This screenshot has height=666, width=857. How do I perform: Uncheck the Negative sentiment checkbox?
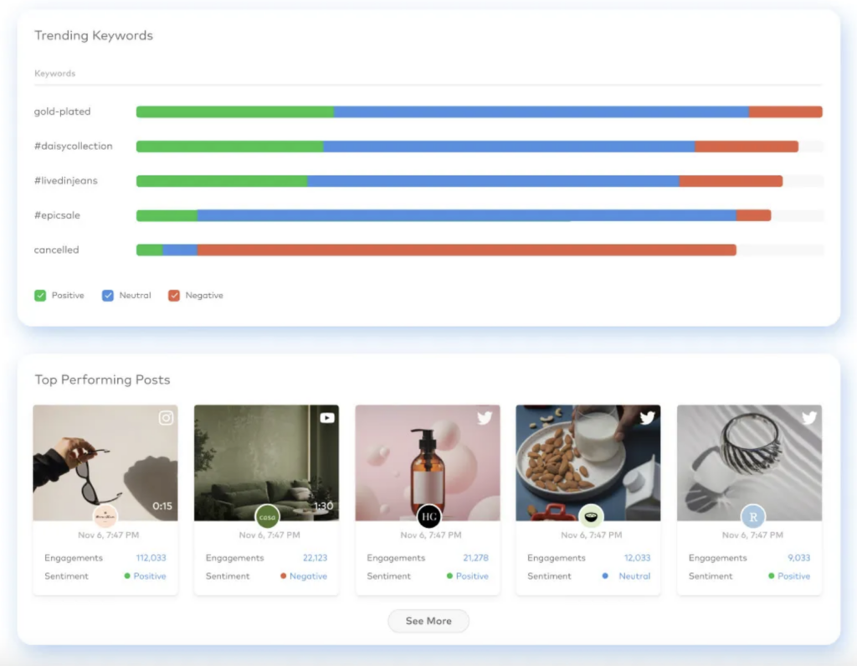pyautogui.click(x=174, y=296)
